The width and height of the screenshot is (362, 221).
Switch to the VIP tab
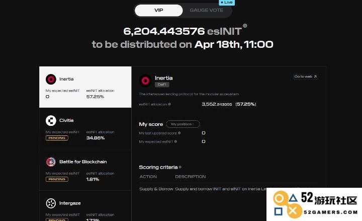point(158,11)
